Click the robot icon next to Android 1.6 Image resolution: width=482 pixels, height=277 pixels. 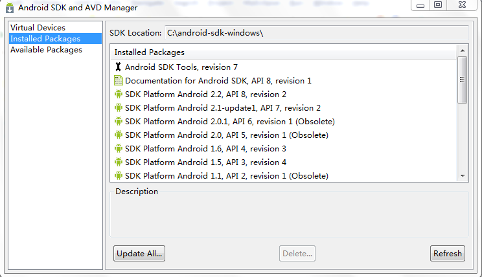119,148
